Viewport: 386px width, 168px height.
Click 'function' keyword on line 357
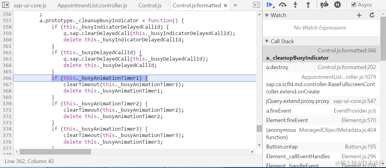pyautogui.click(x=160, y=21)
